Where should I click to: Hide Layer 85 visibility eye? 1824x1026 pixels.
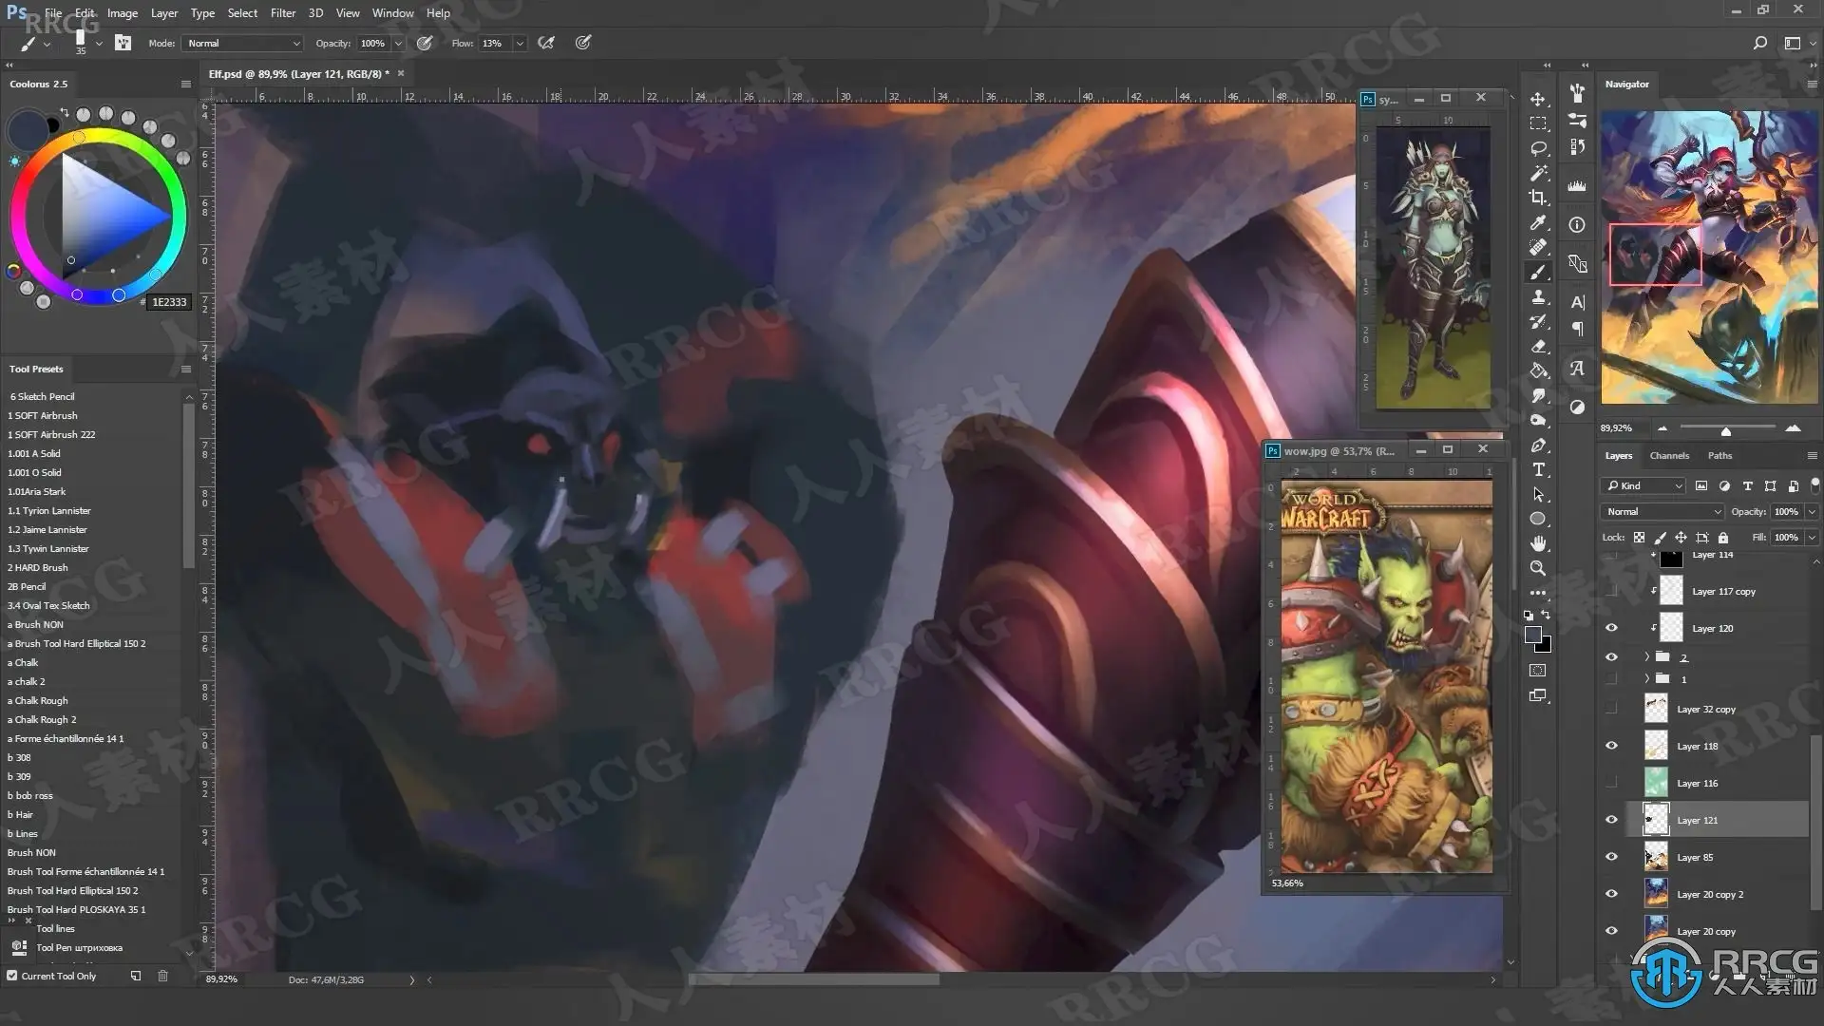pyautogui.click(x=1611, y=857)
